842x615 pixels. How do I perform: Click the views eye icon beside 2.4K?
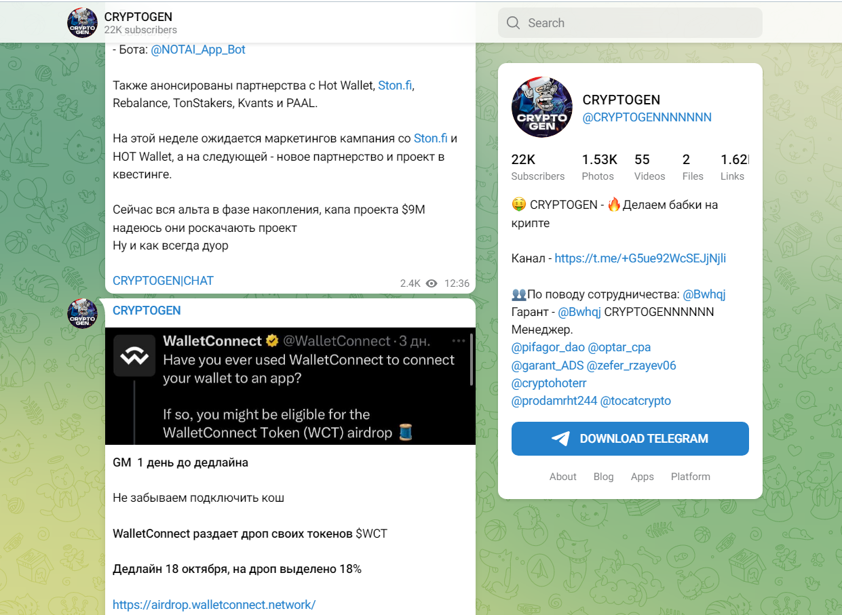click(x=432, y=283)
